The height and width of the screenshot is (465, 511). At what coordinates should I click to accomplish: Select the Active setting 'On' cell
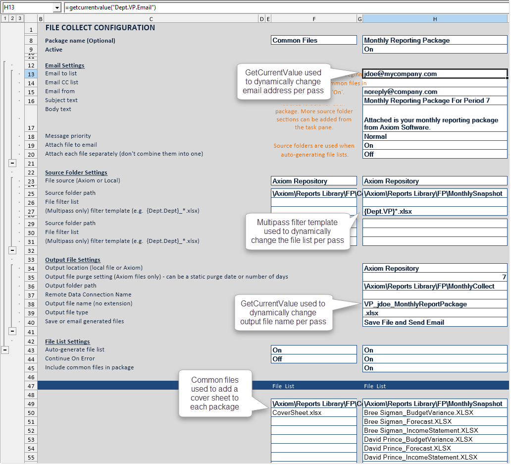[x=435, y=50]
